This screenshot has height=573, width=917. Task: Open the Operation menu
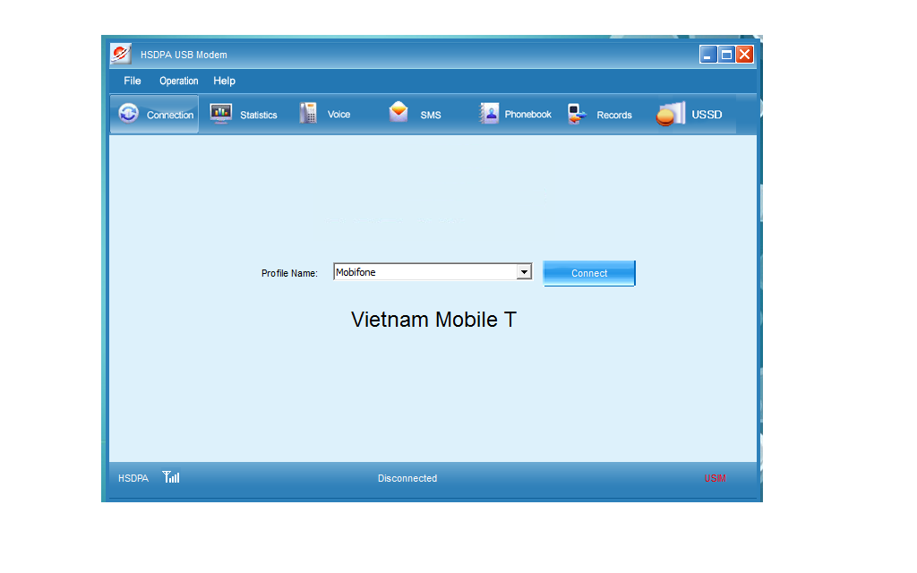(x=179, y=81)
